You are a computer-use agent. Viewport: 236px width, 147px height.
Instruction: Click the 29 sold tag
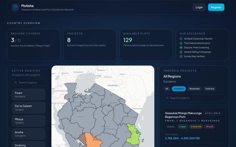pyautogui.click(x=209, y=127)
